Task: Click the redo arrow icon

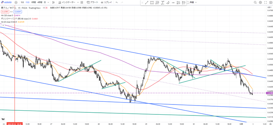Action: 122,2
